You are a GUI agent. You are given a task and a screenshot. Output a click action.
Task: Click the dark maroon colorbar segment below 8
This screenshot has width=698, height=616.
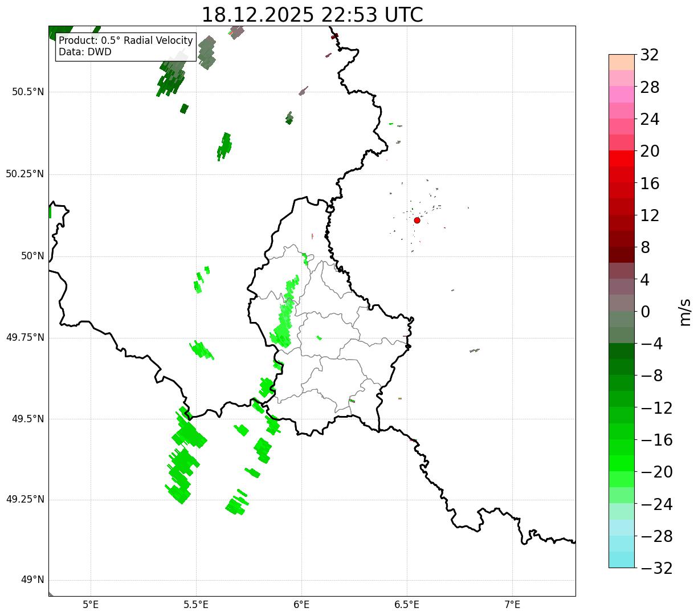pos(622,255)
